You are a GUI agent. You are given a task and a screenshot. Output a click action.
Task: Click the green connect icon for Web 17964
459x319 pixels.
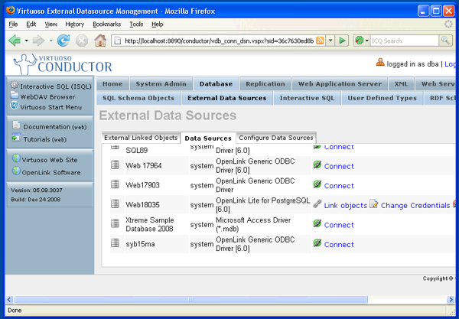[317, 164]
